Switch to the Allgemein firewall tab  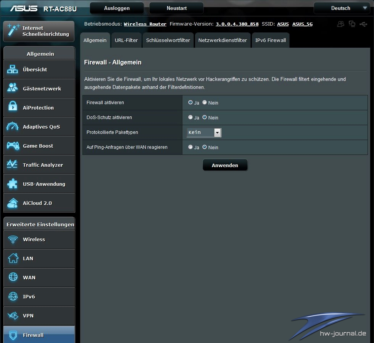coord(95,40)
